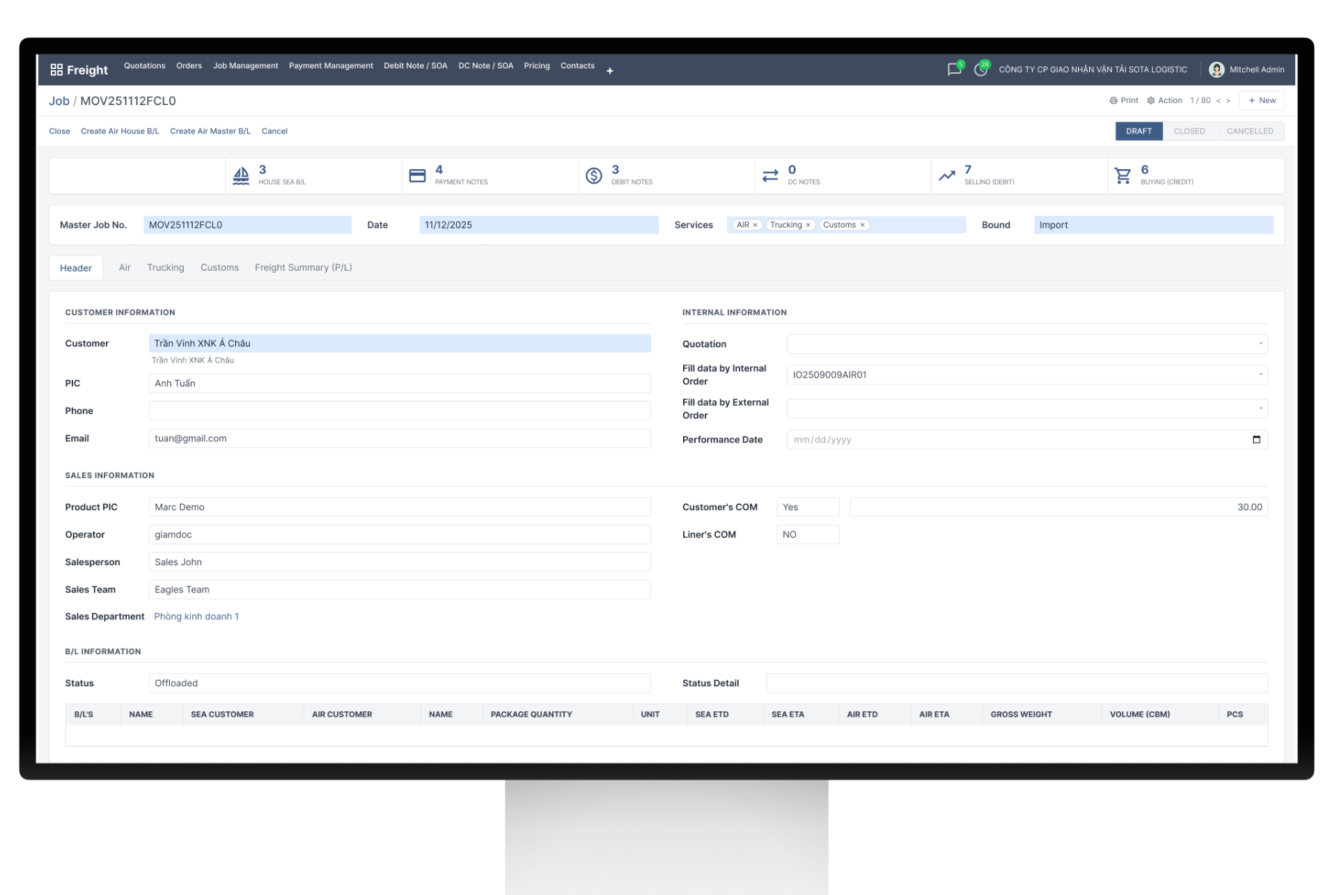Viewport: 1337px width, 895px height.
Task: Remove the Trucking service tag
Action: pyautogui.click(x=808, y=225)
